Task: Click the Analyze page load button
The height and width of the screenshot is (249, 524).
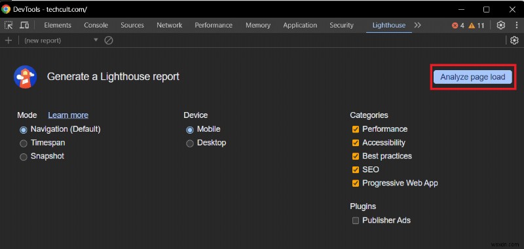Action: (472, 77)
